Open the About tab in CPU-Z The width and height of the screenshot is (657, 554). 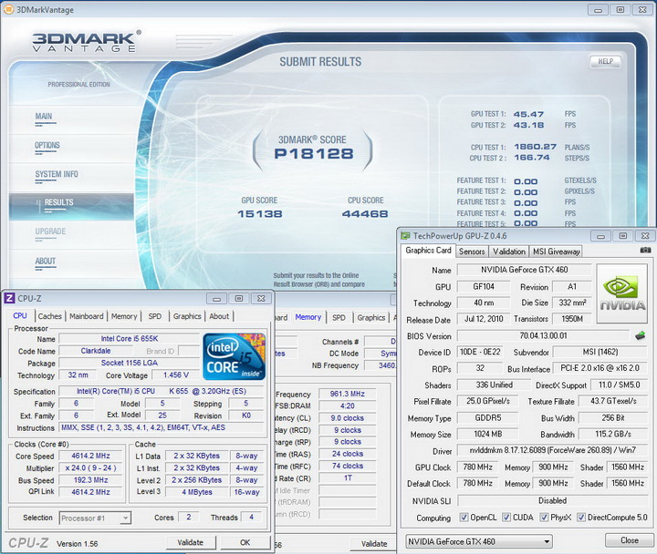click(219, 316)
